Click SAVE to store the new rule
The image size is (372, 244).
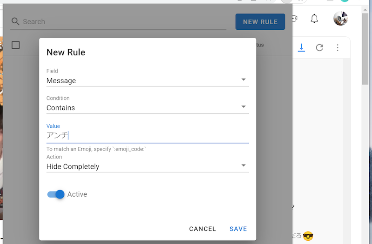(238, 229)
